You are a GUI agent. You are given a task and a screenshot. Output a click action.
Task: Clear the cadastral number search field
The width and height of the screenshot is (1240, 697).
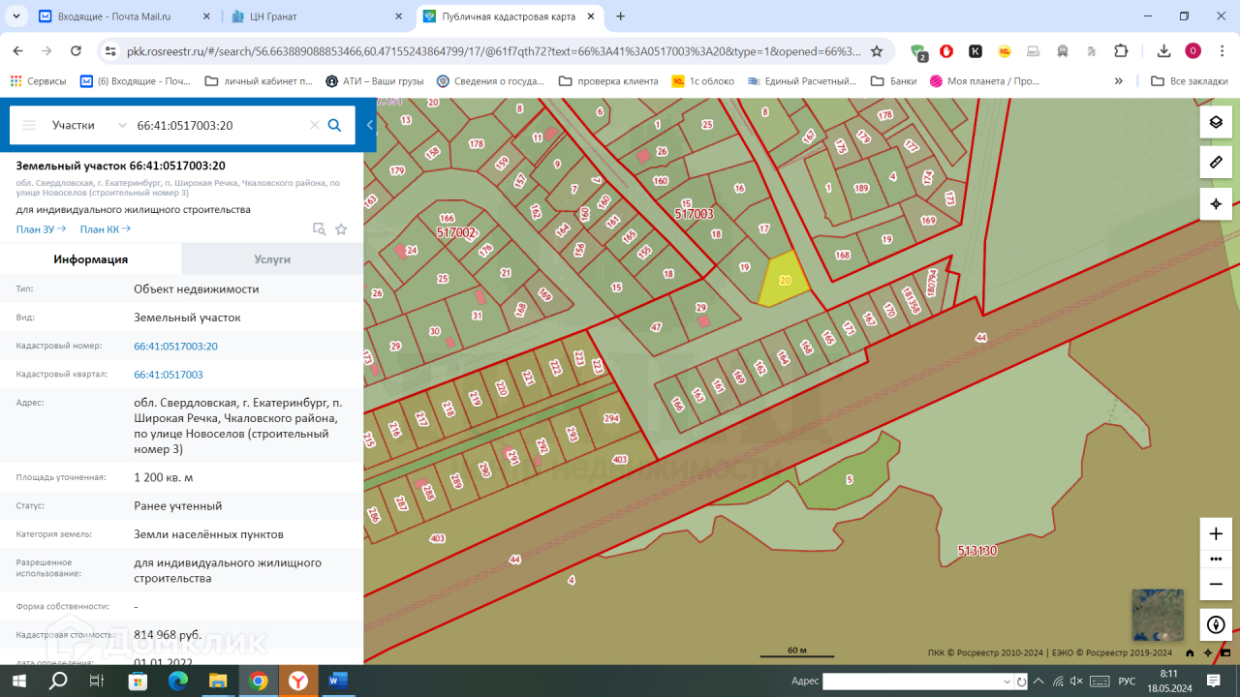tap(314, 125)
